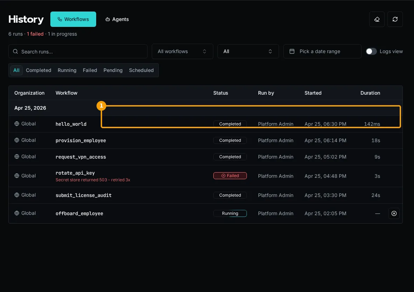Switch to the Agents history tab
Viewport: 414px width, 292px height.
117,19
